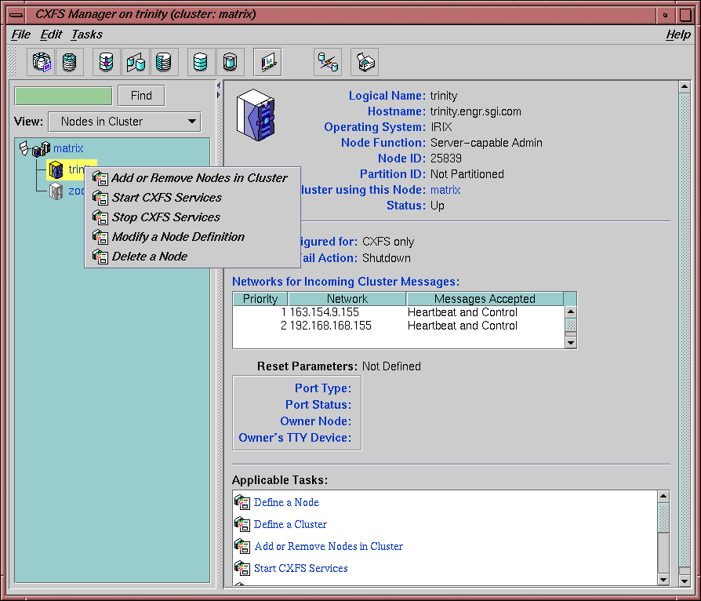Viewport: 701px width, 601px height.
Task: Click the greyed zoo node icon in the tree
Action: 56,191
